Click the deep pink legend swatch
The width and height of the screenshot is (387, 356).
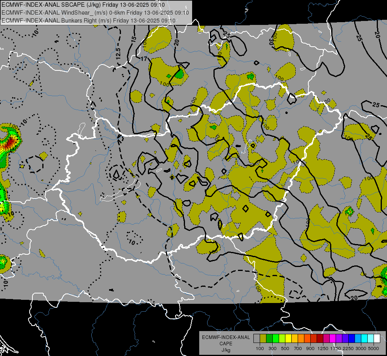[x=326, y=339]
